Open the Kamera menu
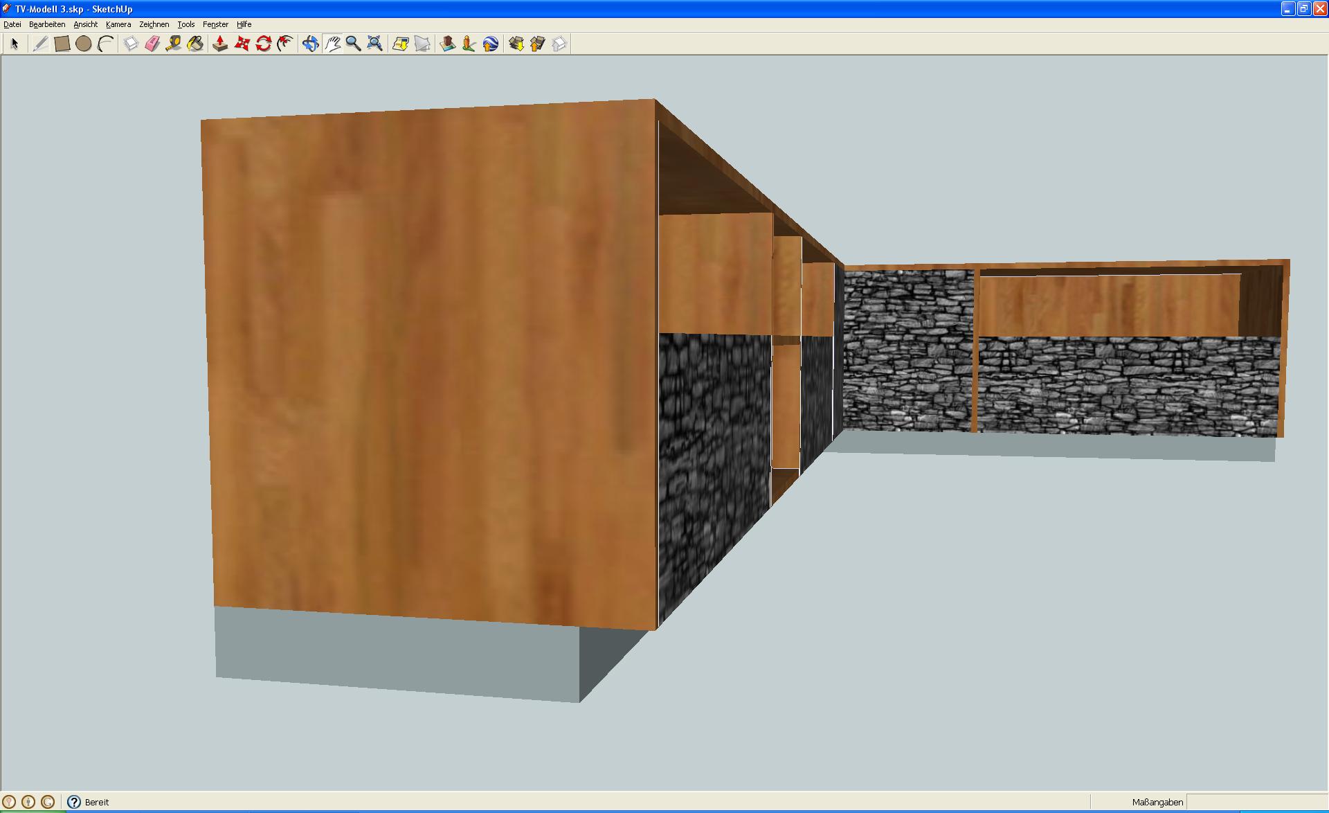The width and height of the screenshot is (1329, 813). [118, 24]
